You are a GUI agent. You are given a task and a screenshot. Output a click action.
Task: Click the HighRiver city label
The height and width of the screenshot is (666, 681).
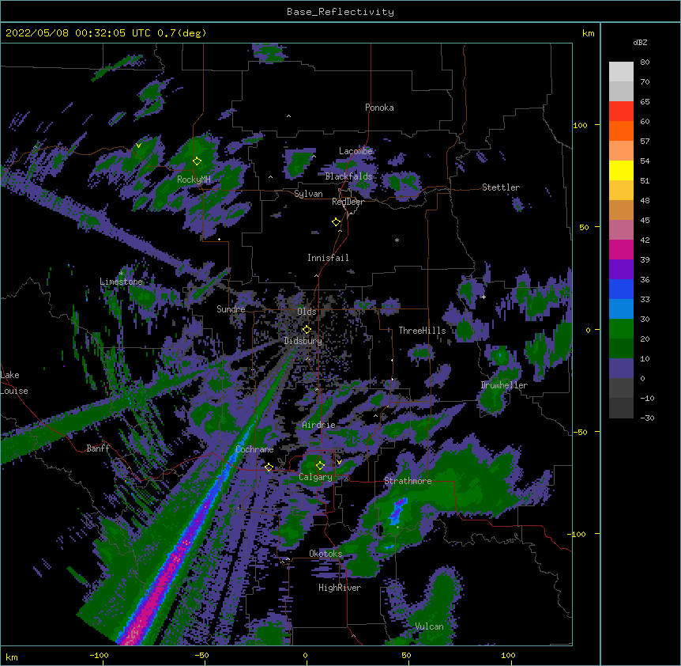point(340,588)
